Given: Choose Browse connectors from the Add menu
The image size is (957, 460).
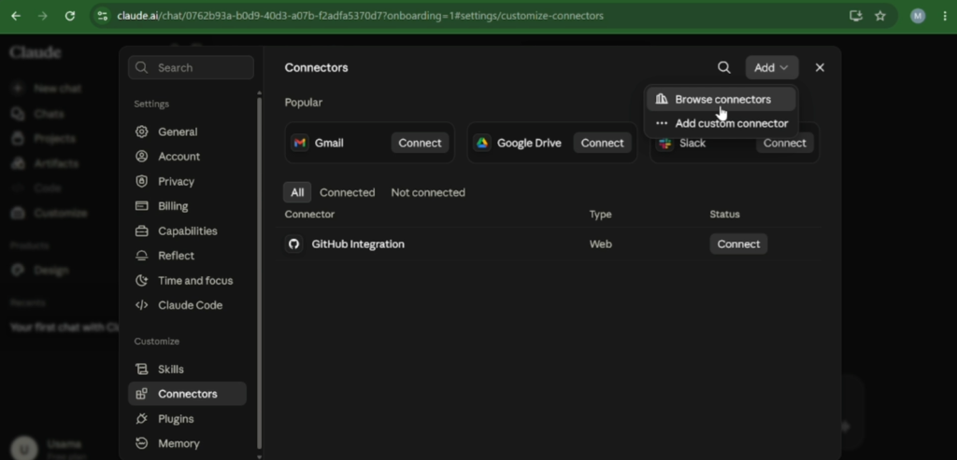Looking at the screenshot, I should point(721,99).
